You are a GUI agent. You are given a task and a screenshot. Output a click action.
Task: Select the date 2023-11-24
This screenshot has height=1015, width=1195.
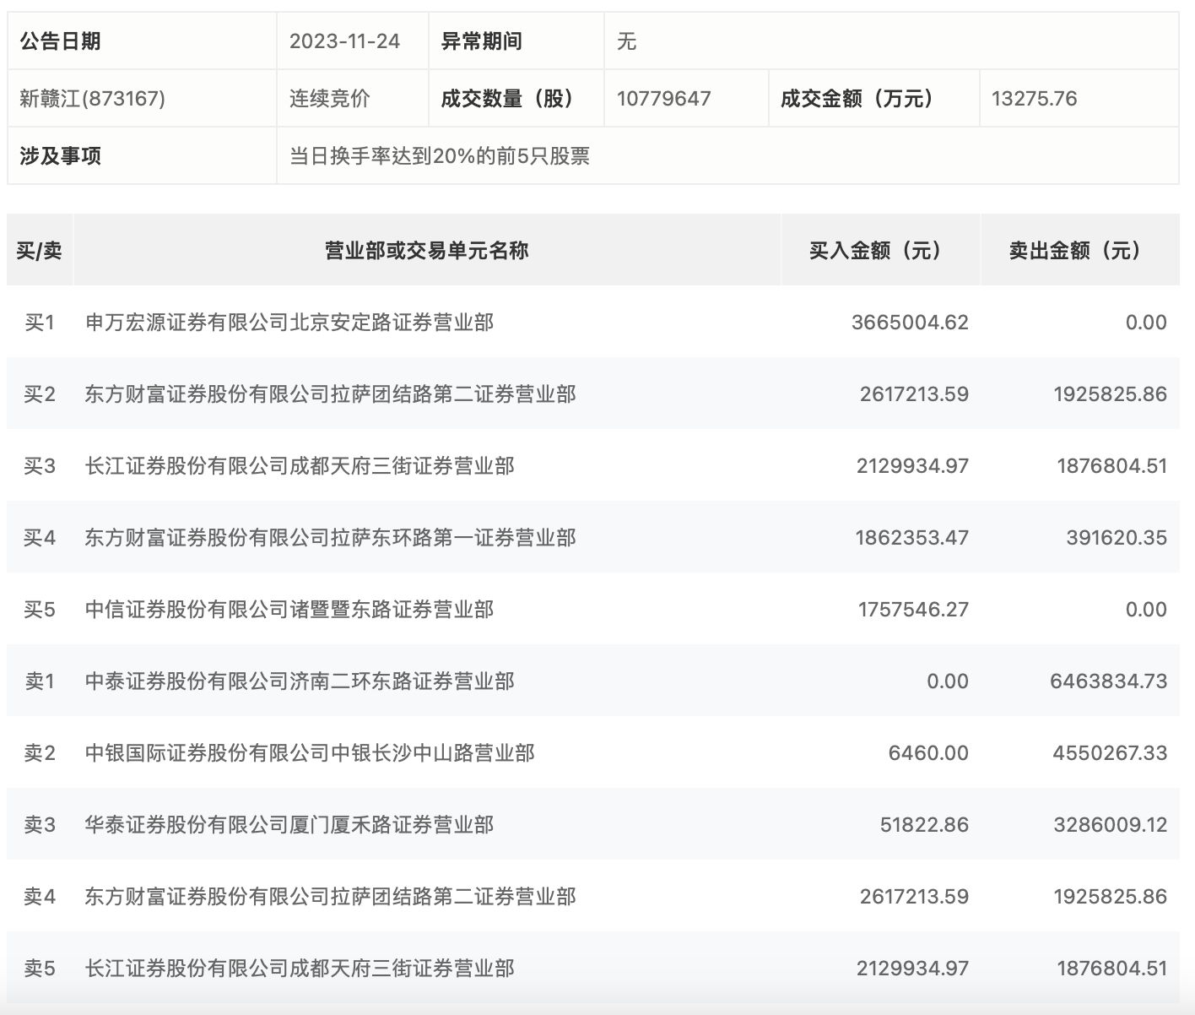coord(344,41)
